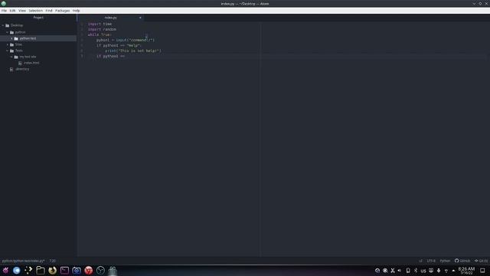Expand the folder below python-test
490x276 pixels.
coord(8,44)
